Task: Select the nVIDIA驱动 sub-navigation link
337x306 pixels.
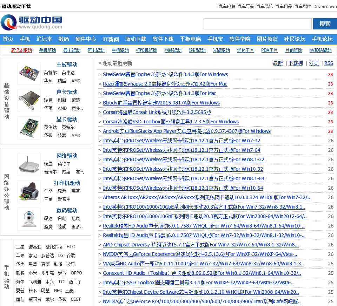Action: click(x=321, y=50)
